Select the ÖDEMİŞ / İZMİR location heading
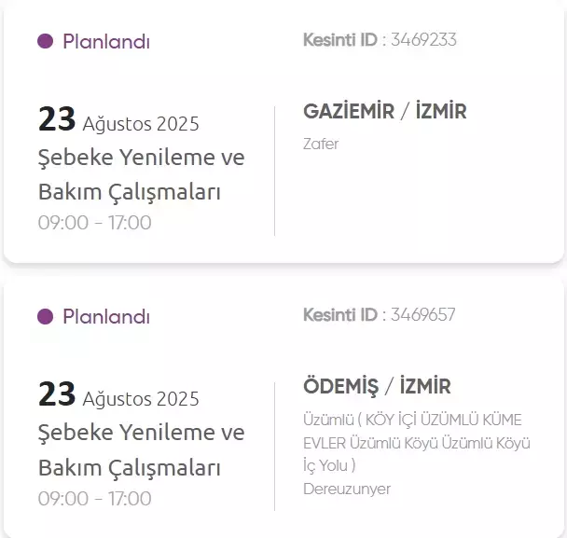 point(377,387)
